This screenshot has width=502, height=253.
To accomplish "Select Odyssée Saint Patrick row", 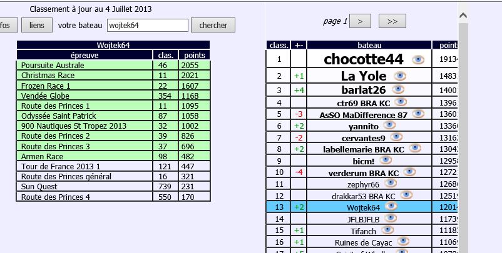I will click(113, 116).
